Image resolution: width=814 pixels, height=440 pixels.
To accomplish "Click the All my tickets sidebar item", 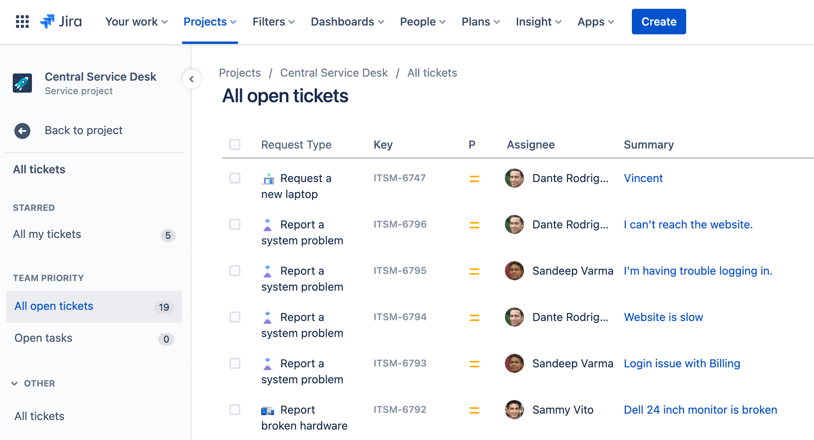I will [x=47, y=234].
